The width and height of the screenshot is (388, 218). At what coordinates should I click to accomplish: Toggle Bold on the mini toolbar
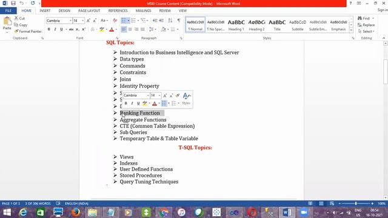click(125, 104)
